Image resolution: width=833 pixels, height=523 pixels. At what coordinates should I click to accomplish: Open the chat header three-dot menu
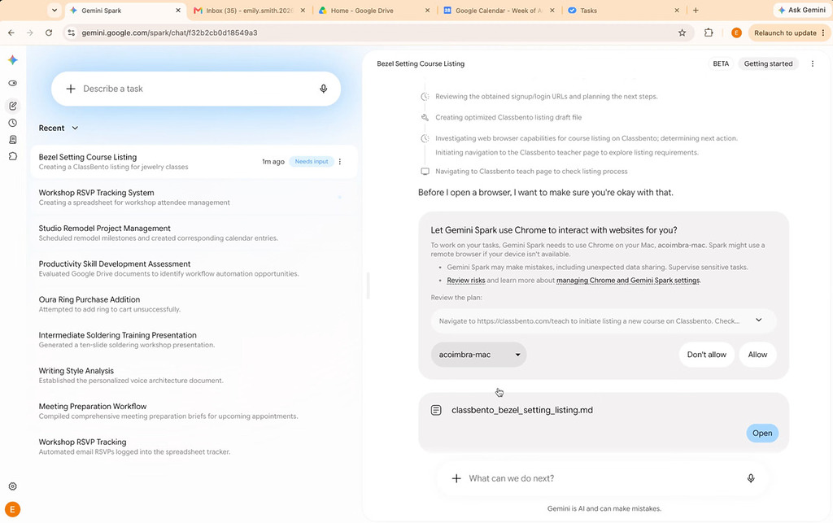[813, 63]
